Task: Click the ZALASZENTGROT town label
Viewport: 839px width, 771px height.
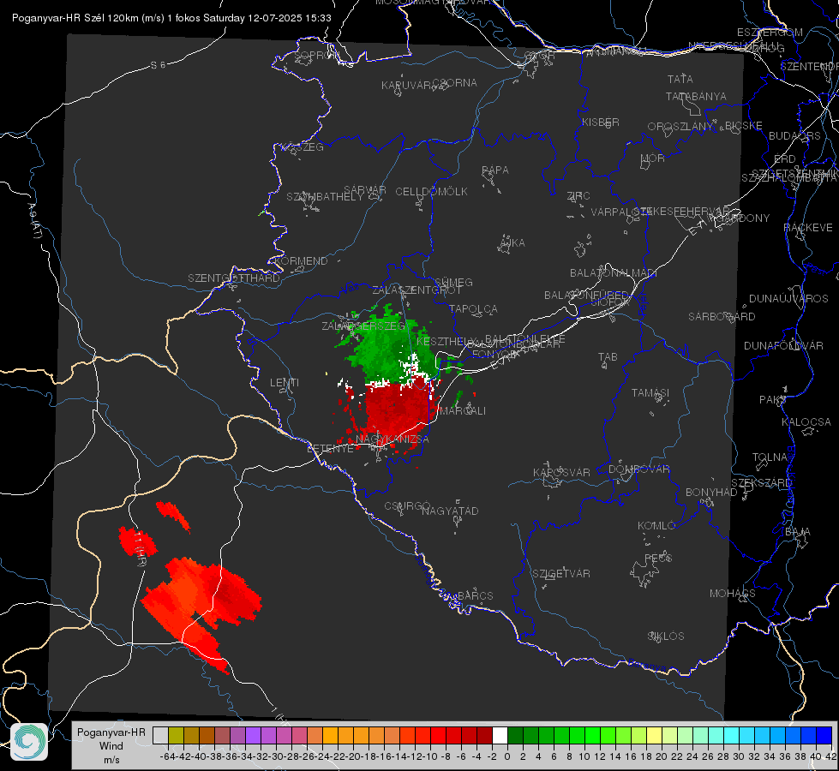Action: pos(417,290)
